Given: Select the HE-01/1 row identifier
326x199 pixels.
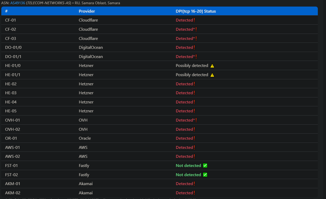Looking at the screenshot, I should (x=13, y=75).
